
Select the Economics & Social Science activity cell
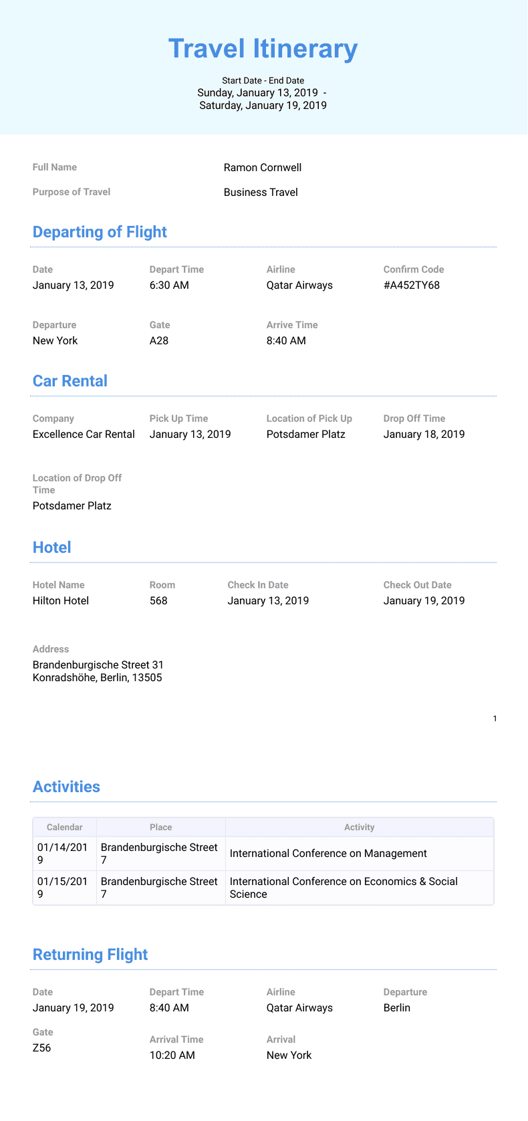(x=344, y=888)
